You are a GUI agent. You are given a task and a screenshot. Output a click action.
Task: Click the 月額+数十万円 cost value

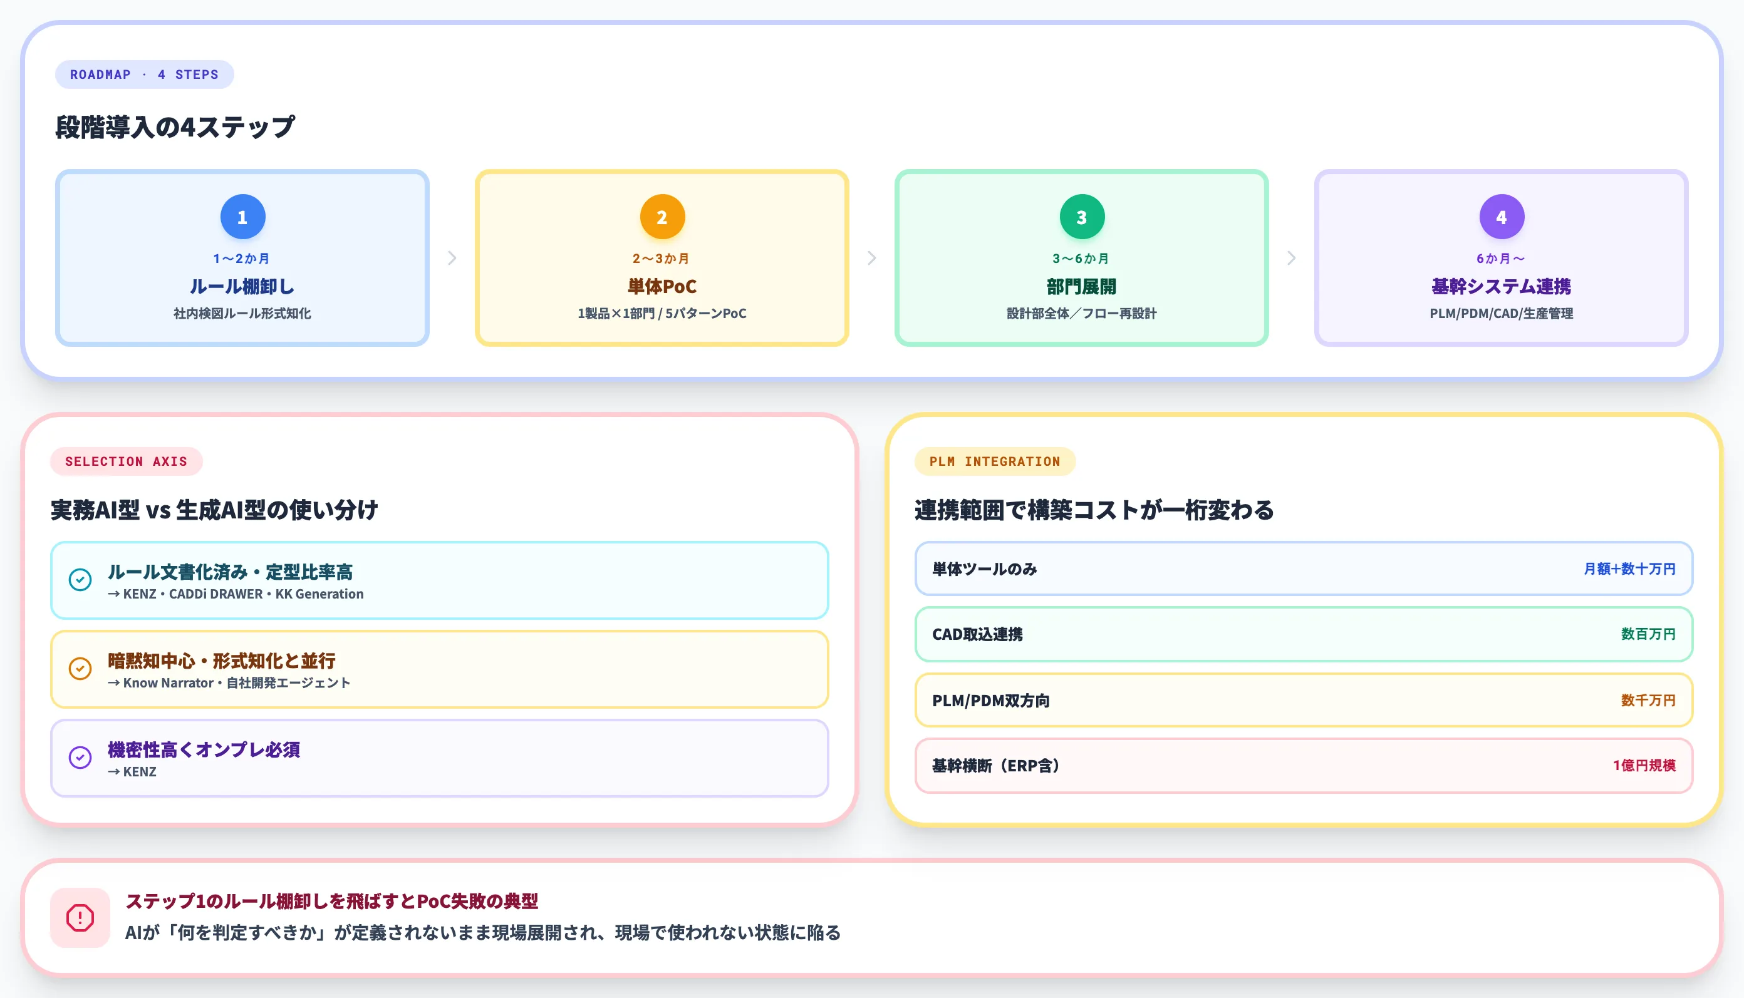[x=1629, y=569]
